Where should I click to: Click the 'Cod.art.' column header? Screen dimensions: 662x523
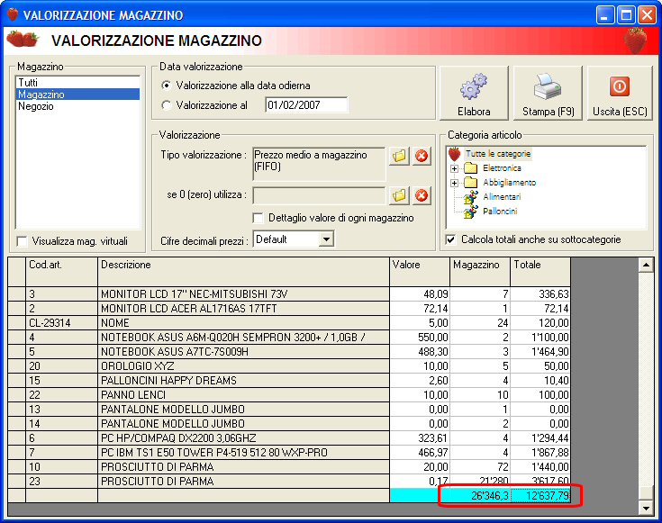point(61,272)
